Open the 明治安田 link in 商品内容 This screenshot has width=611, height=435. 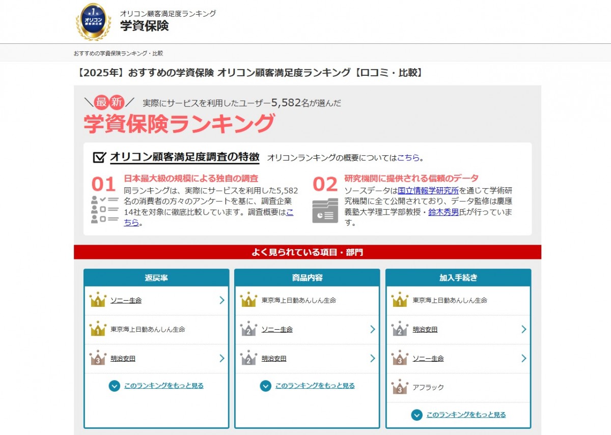pos(274,358)
